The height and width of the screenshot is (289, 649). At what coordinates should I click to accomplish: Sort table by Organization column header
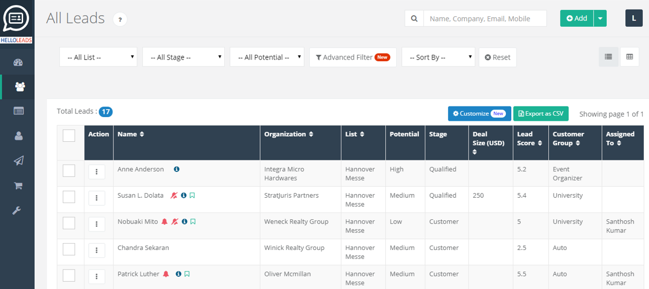pyautogui.click(x=289, y=134)
